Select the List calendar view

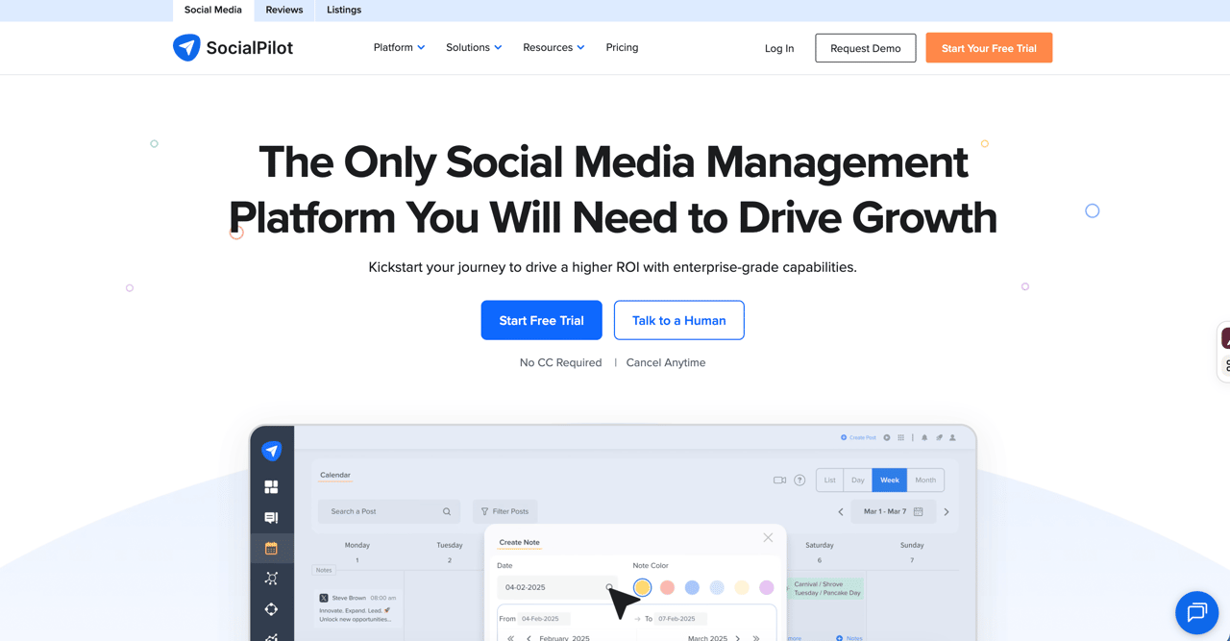coord(829,480)
